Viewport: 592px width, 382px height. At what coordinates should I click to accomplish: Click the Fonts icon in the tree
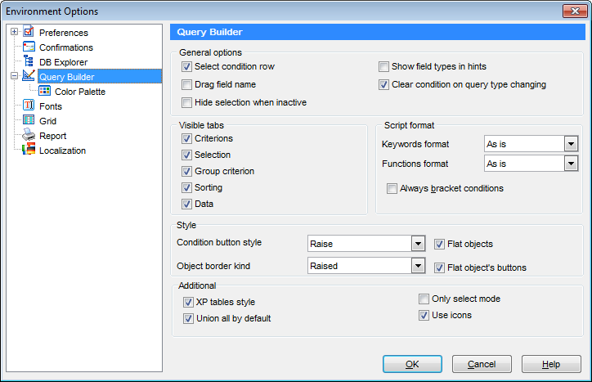[x=29, y=106]
